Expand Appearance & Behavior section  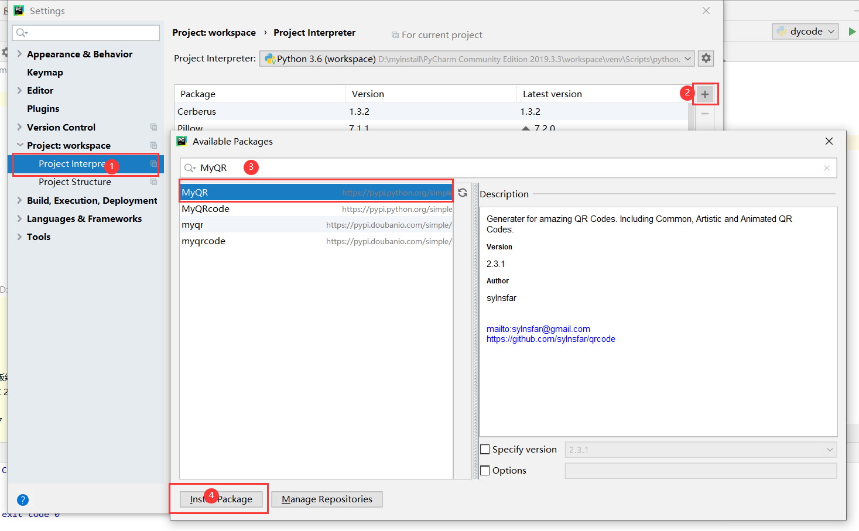19,54
